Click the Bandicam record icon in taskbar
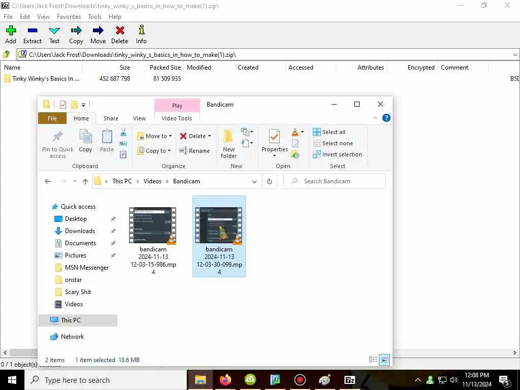The width and height of the screenshot is (520, 390). coord(300,380)
